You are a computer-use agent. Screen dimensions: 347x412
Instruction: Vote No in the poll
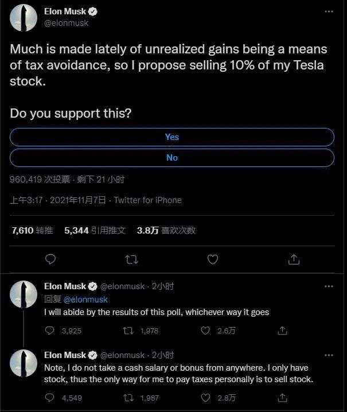tap(172, 158)
